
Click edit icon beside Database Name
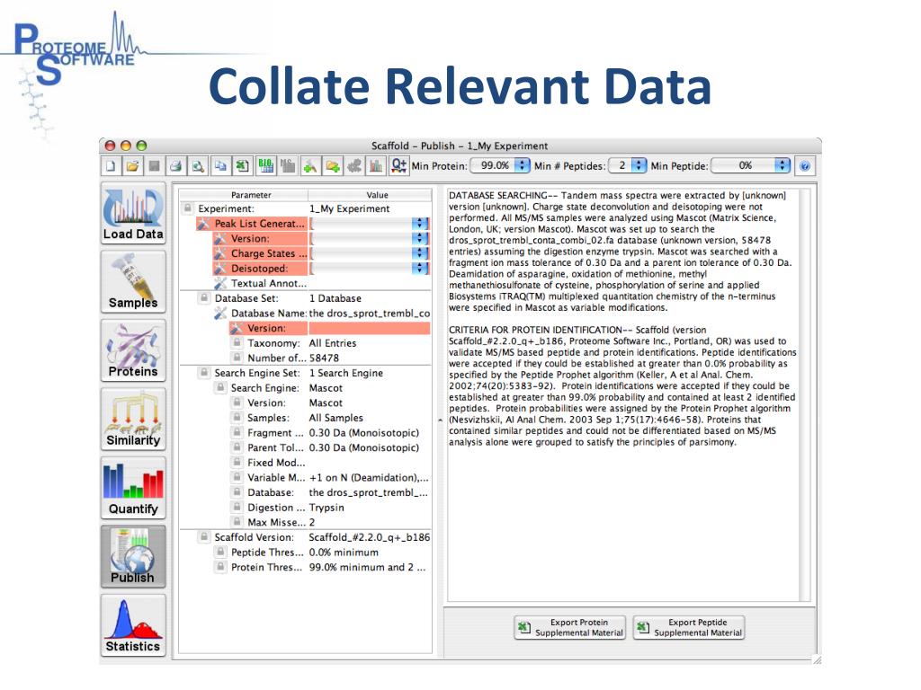coord(220,314)
